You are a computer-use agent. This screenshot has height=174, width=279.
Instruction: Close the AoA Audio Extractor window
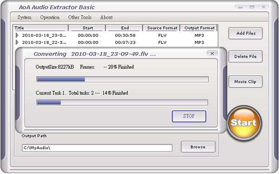[263, 7]
